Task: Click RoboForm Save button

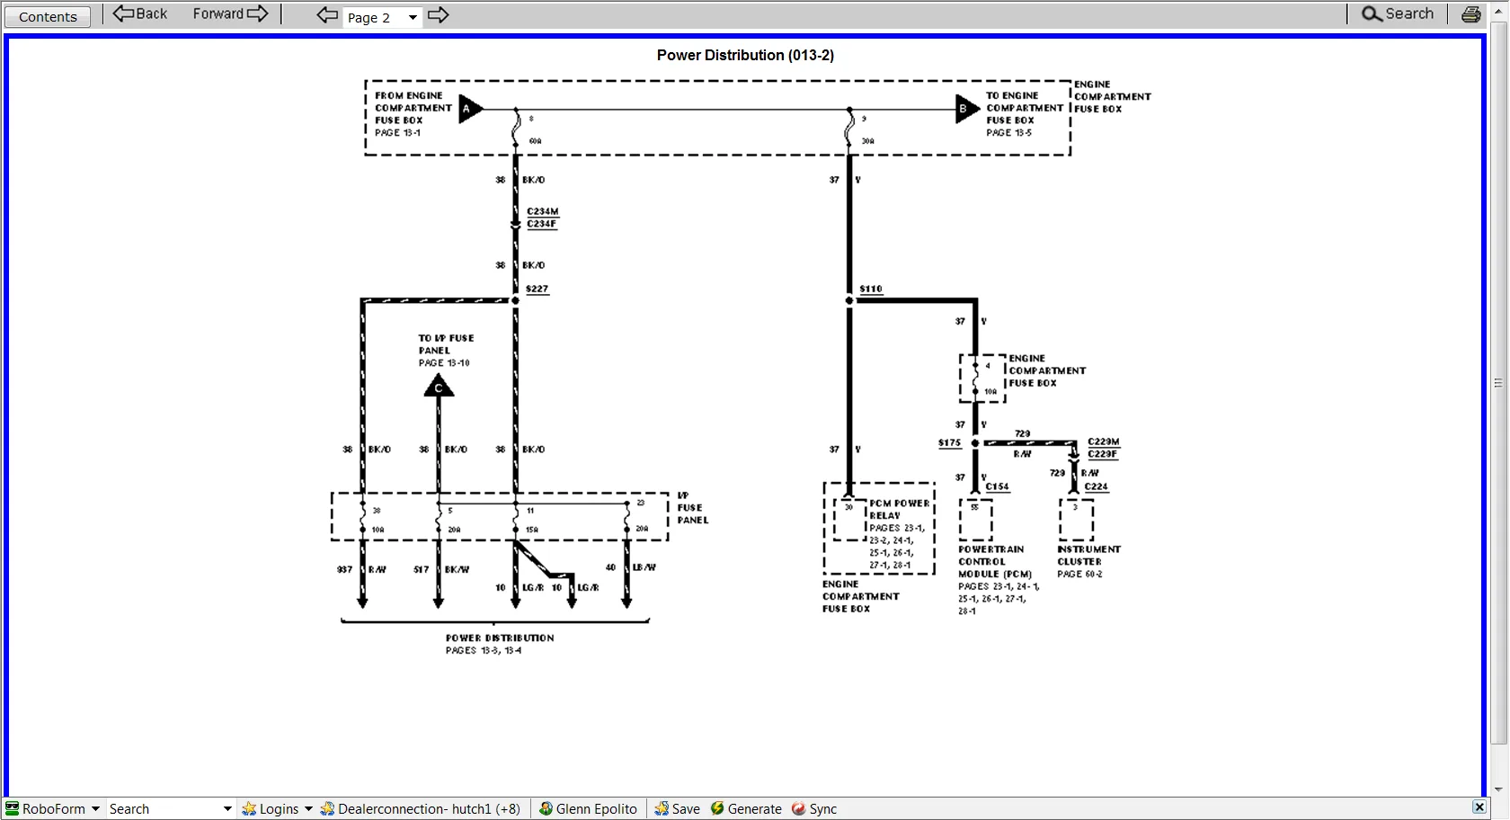Action: click(677, 809)
